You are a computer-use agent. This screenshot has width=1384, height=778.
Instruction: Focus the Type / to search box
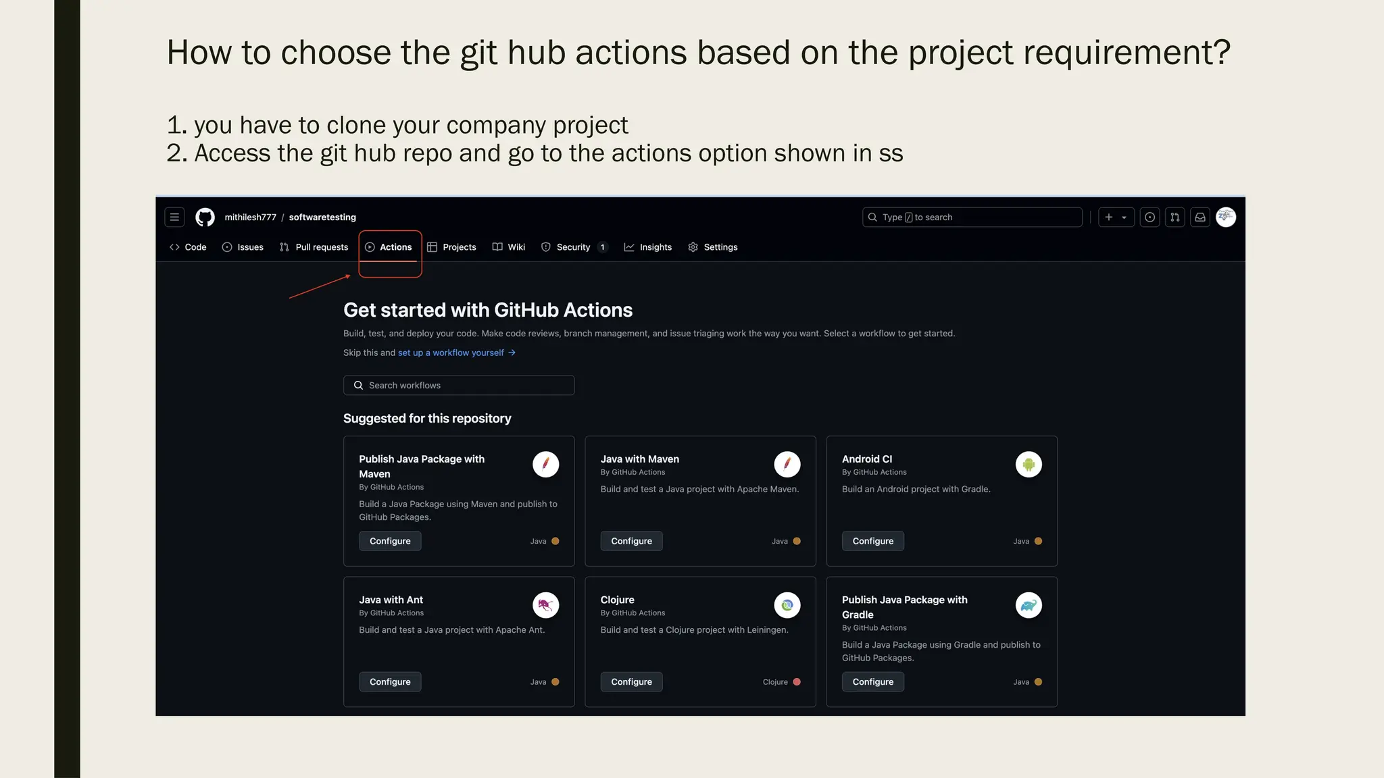pyautogui.click(x=972, y=217)
